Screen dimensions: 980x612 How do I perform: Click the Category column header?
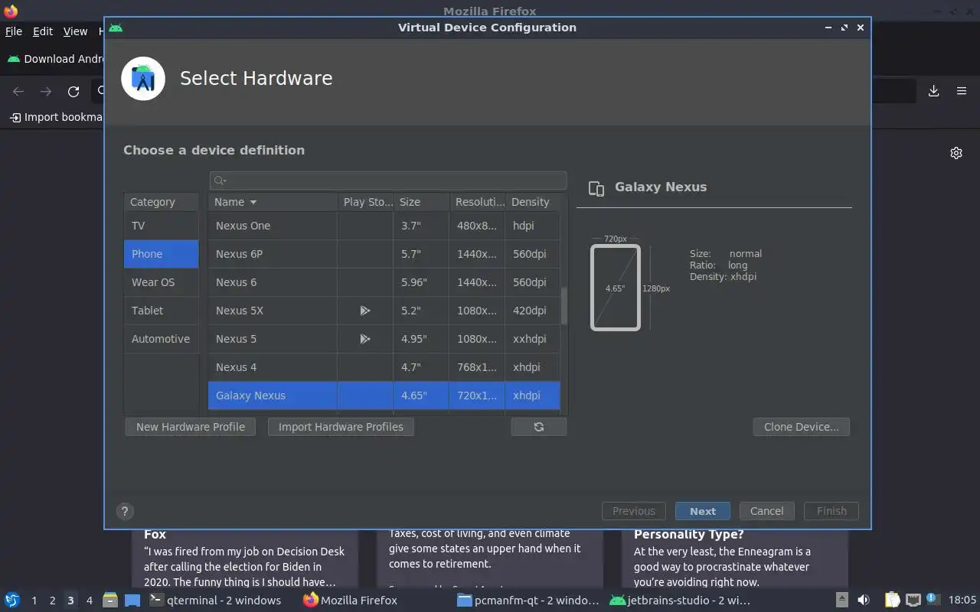pyautogui.click(x=162, y=202)
